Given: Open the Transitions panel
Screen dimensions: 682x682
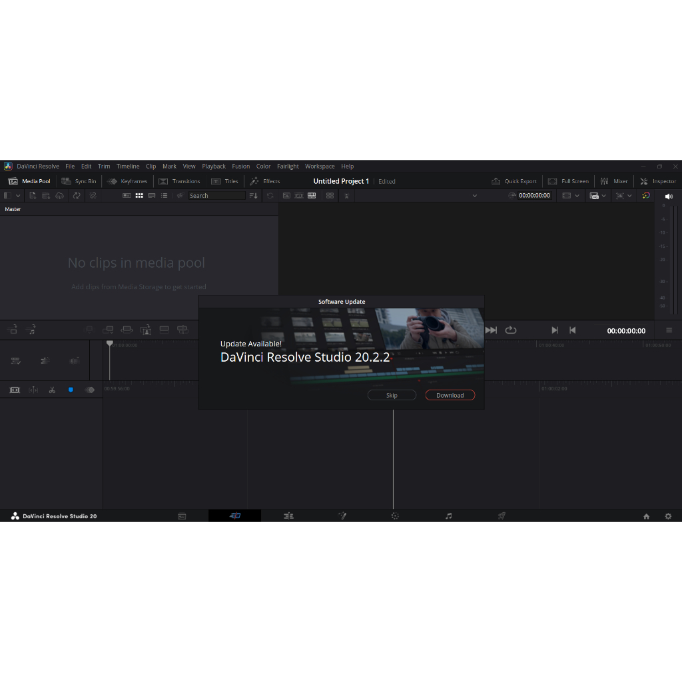Looking at the screenshot, I should [180, 181].
